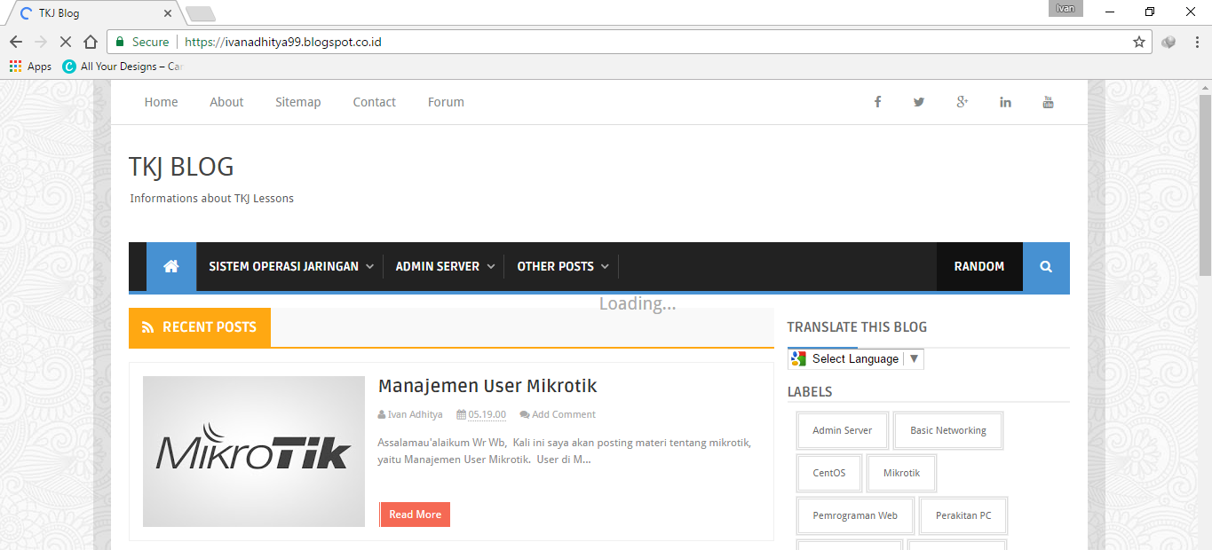Screen dimensions: 1212x550
Task: Open the Forum menu link
Action: pyautogui.click(x=446, y=102)
